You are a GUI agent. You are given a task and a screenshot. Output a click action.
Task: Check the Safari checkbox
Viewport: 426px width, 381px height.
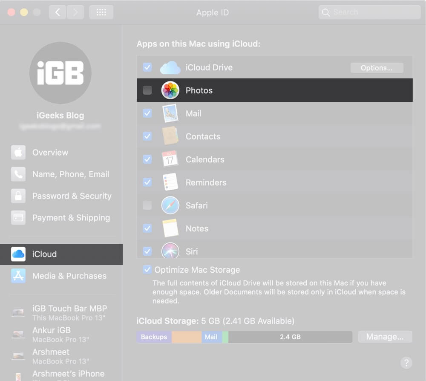click(147, 205)
